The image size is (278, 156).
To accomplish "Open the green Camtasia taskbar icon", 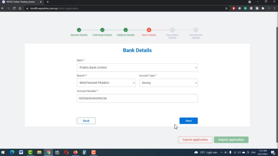I will coord(30,152).
